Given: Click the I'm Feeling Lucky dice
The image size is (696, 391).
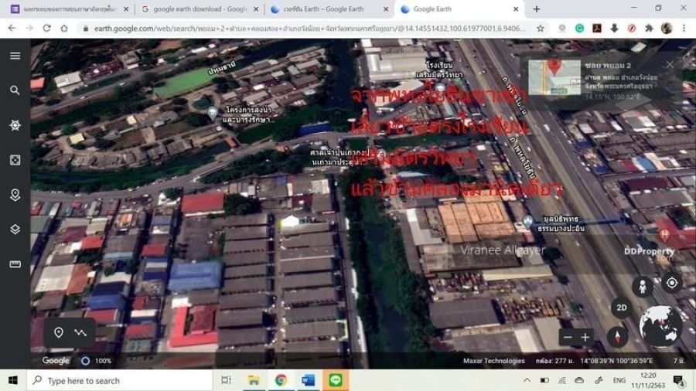Looking at the screenshot, I should pyautogui.click(x=15, y=160).
